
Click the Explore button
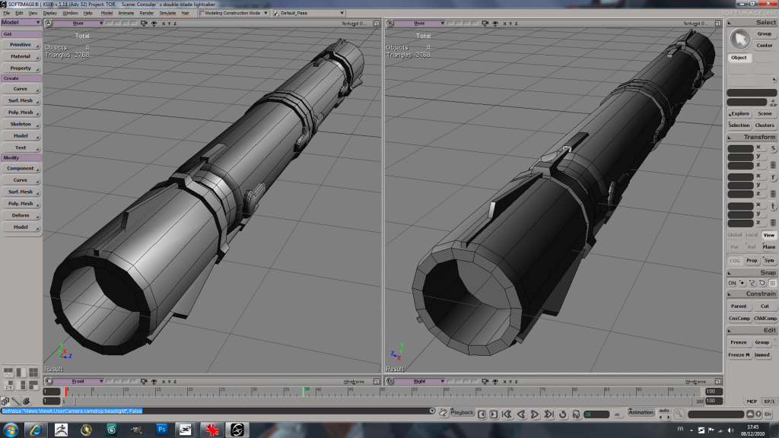[739, 114]
